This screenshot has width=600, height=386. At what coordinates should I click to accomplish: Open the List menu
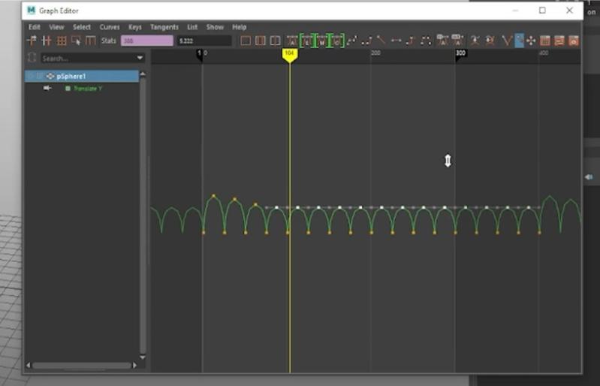[x=192, y=27]
